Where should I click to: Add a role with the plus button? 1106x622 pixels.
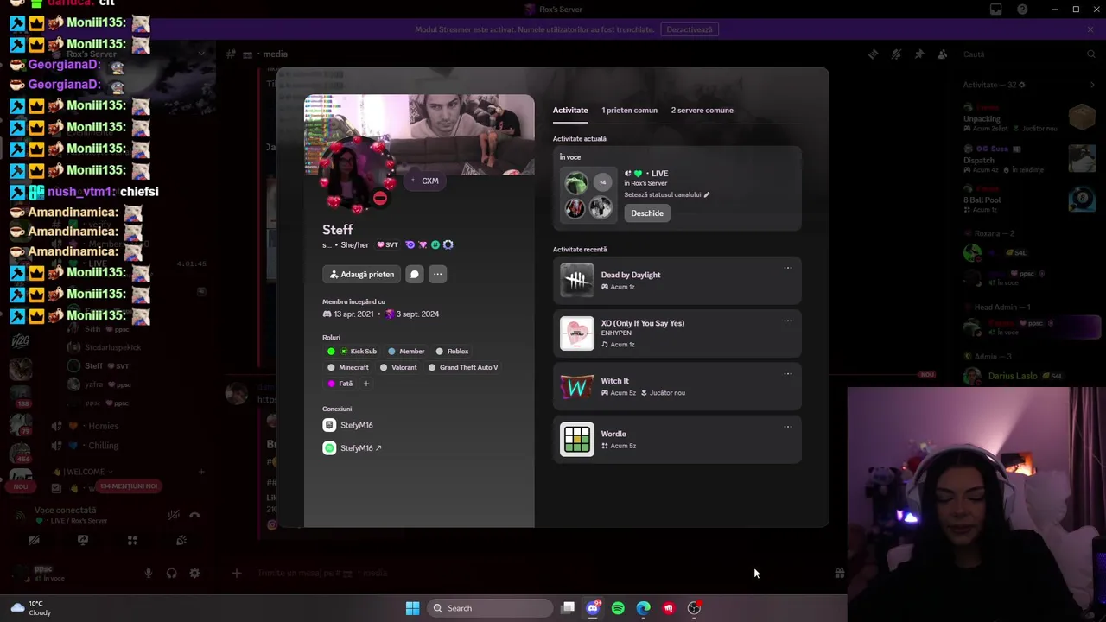[365, 384]
